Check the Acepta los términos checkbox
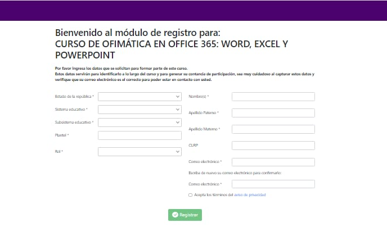 (190, 195)
